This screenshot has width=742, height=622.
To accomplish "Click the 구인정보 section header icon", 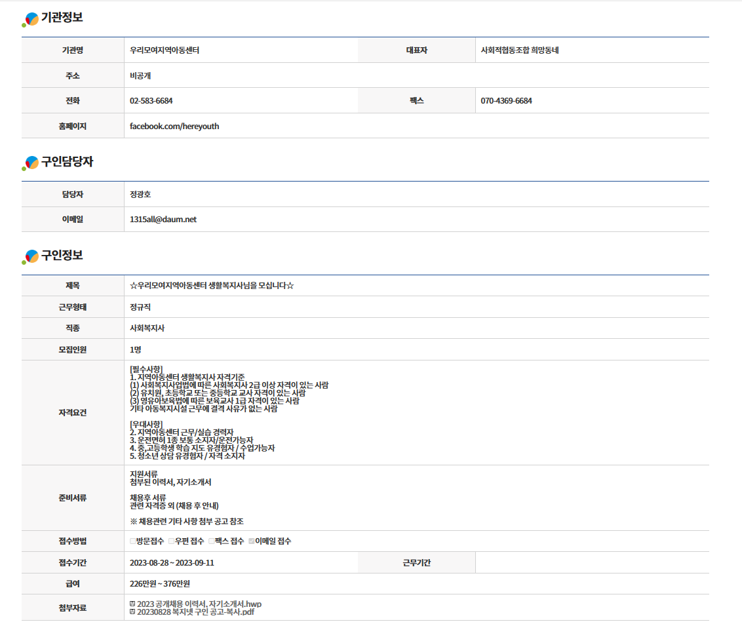I will (x=31, y=257).
